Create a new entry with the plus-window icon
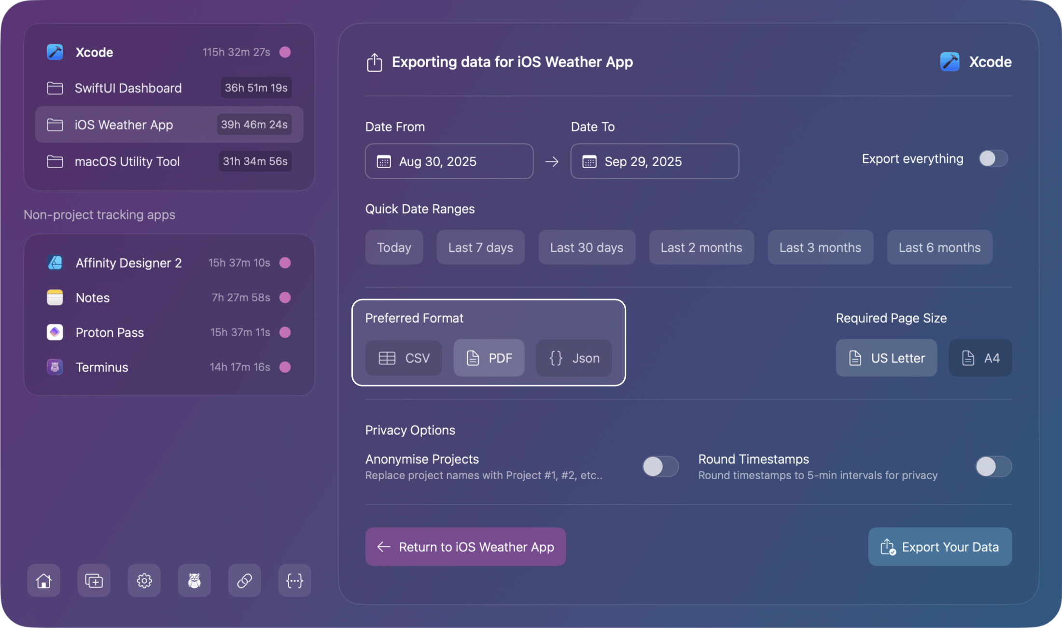 pos(94,581)
